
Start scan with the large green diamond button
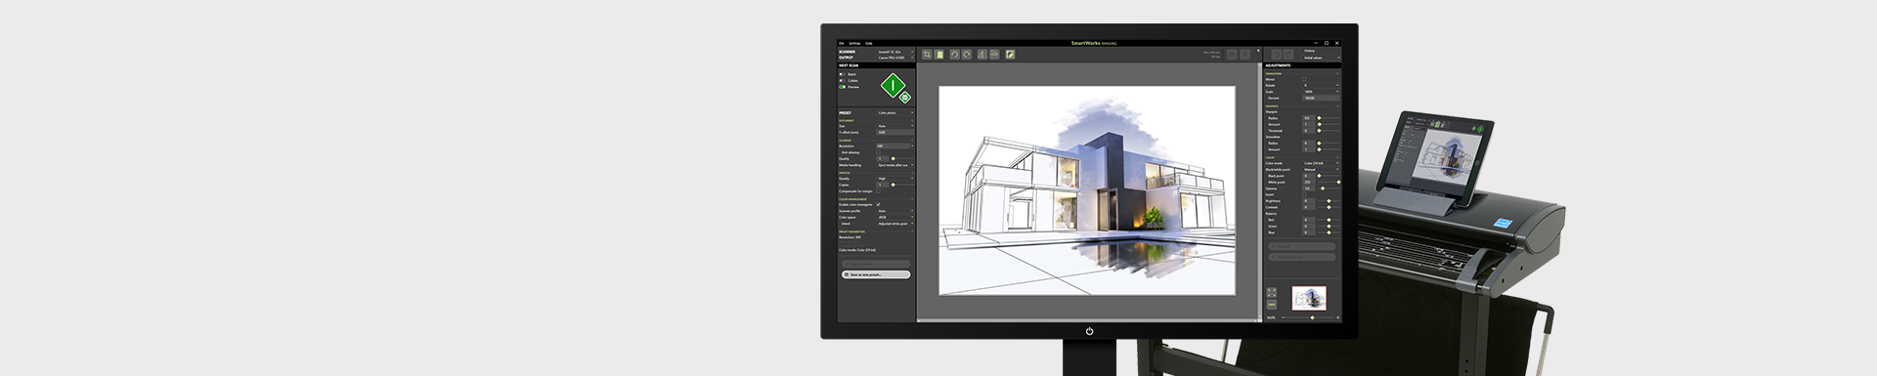pos(893,86)
